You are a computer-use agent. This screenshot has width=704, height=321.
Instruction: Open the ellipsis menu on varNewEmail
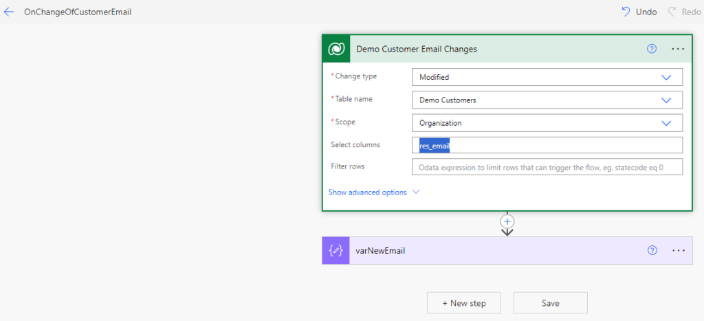click(x=679, y=251)
